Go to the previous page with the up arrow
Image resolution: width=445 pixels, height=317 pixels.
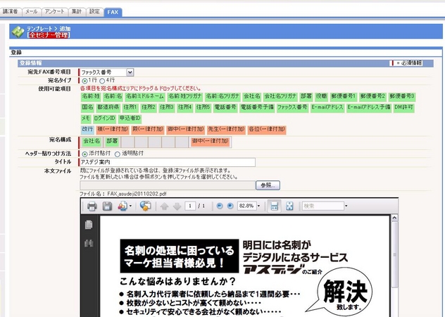(x=164, y=206)
